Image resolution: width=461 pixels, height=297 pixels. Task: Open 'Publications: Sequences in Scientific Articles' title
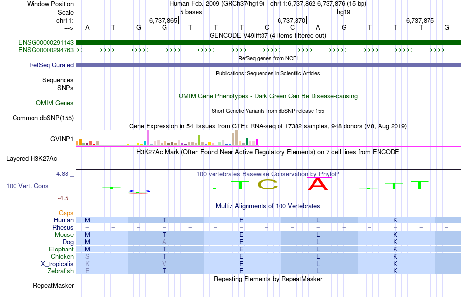(x=268, y=73)
